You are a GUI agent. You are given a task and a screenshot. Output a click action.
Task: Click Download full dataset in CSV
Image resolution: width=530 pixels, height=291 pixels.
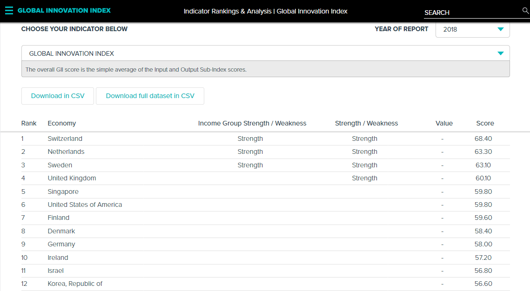150,96
